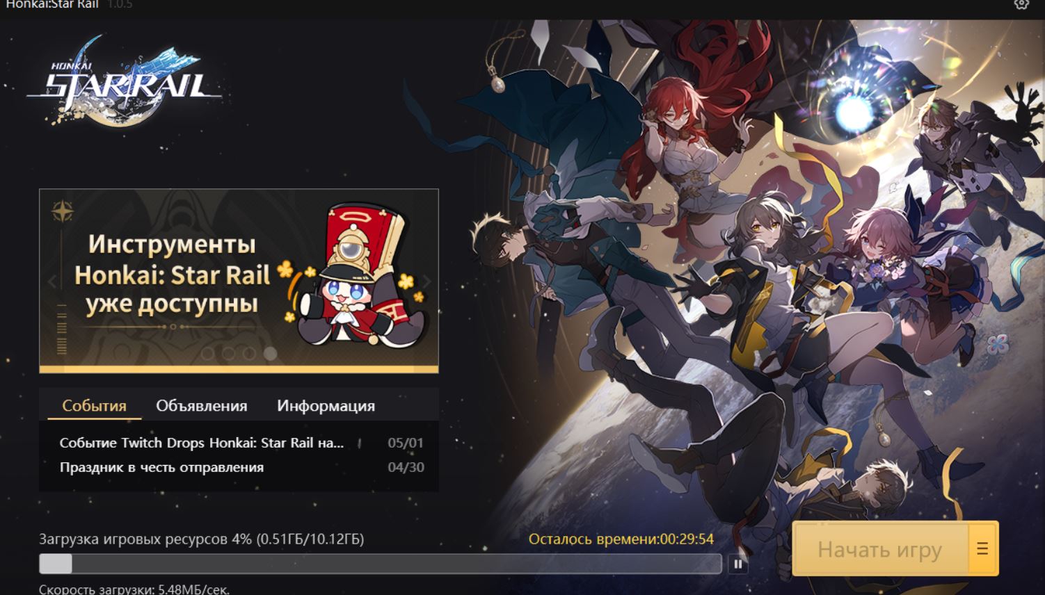Image resolution: width=1045 pixels, height=595 pixels.
Task: Select the third banner indicator dot
Action: (249, 353)
